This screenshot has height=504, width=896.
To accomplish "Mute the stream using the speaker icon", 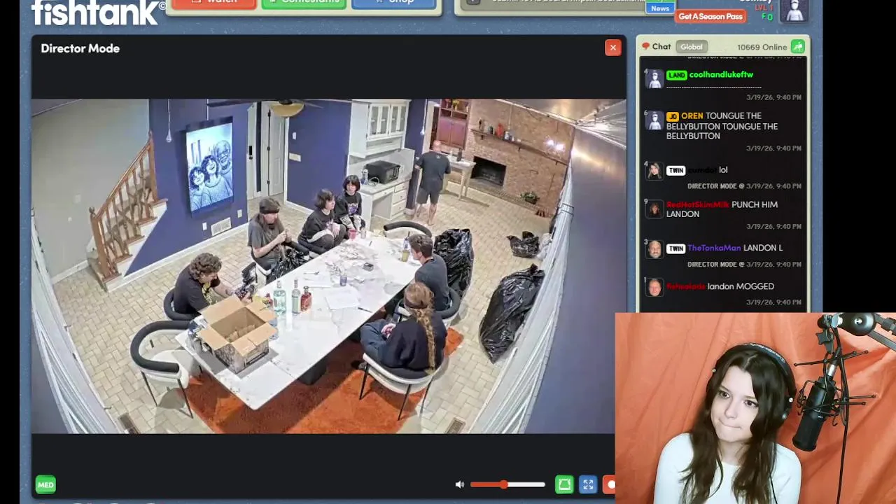I will 459,484.
